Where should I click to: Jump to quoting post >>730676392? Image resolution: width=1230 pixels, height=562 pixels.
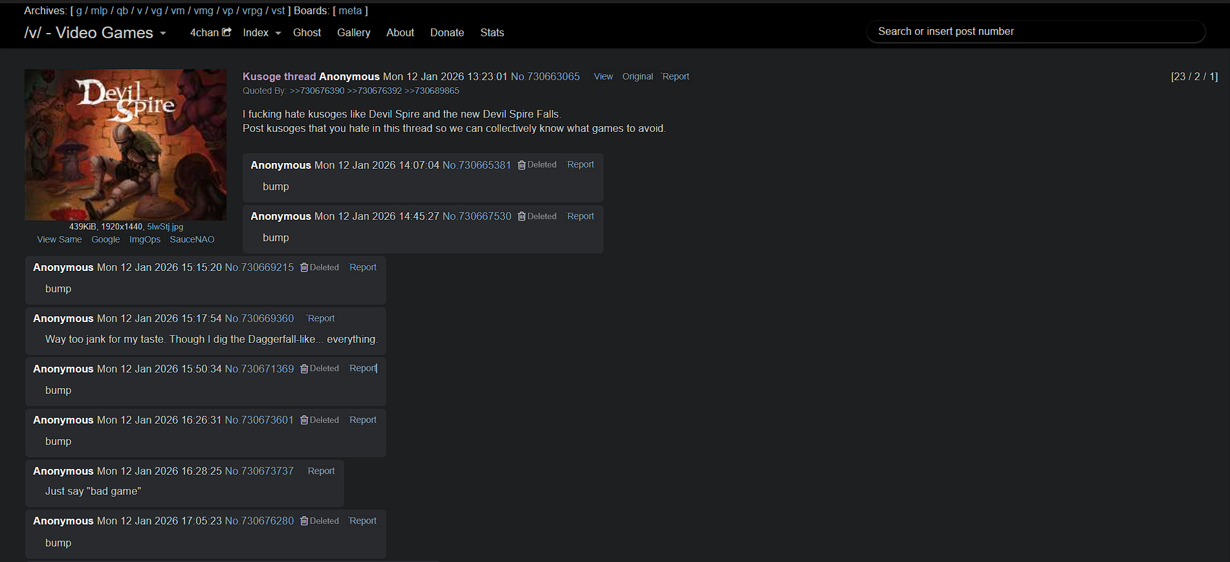375,91
